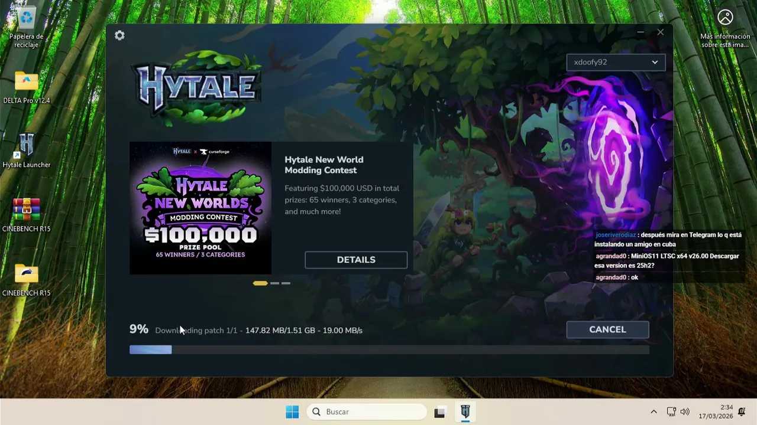The width and height of the screenshot is (757, 425).
Task: Click the DETAILS button
Action: pos(356,260)
